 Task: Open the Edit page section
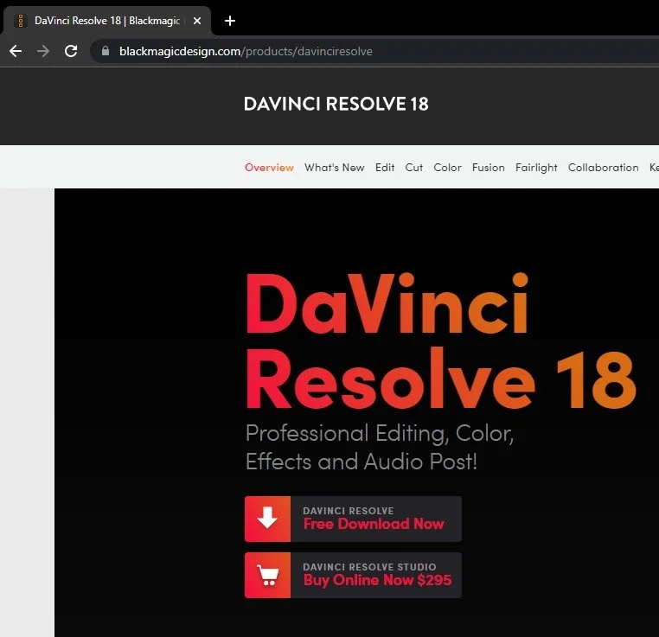pyautogui.click(x=385, y=168)
